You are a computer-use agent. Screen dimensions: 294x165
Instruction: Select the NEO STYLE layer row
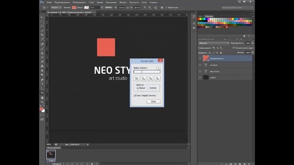pos(225,71)
